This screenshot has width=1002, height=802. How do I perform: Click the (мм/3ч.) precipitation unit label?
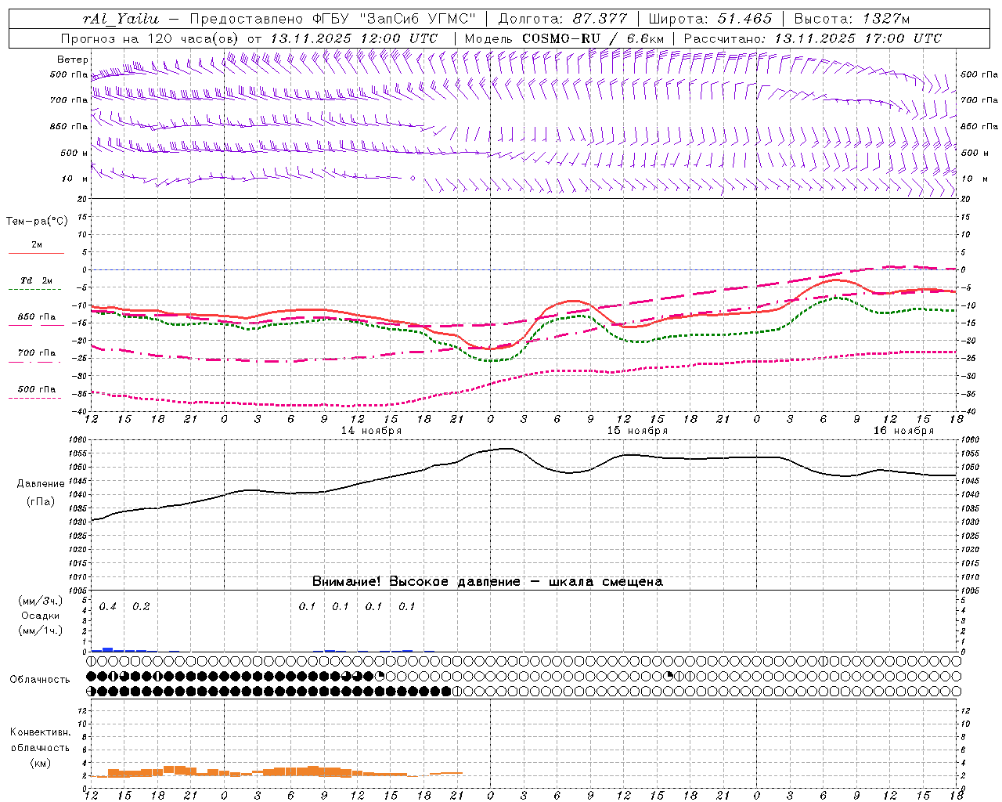pos(41,601)
